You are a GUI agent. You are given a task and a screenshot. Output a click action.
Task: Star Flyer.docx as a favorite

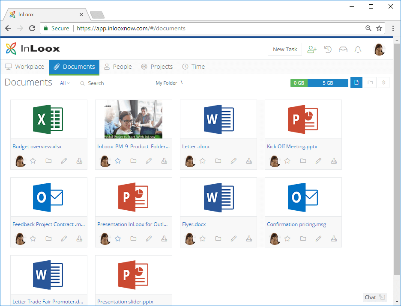(203, 238)
